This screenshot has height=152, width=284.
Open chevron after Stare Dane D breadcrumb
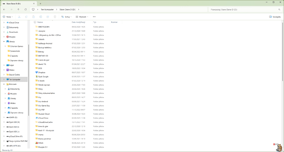pos(79,9)
